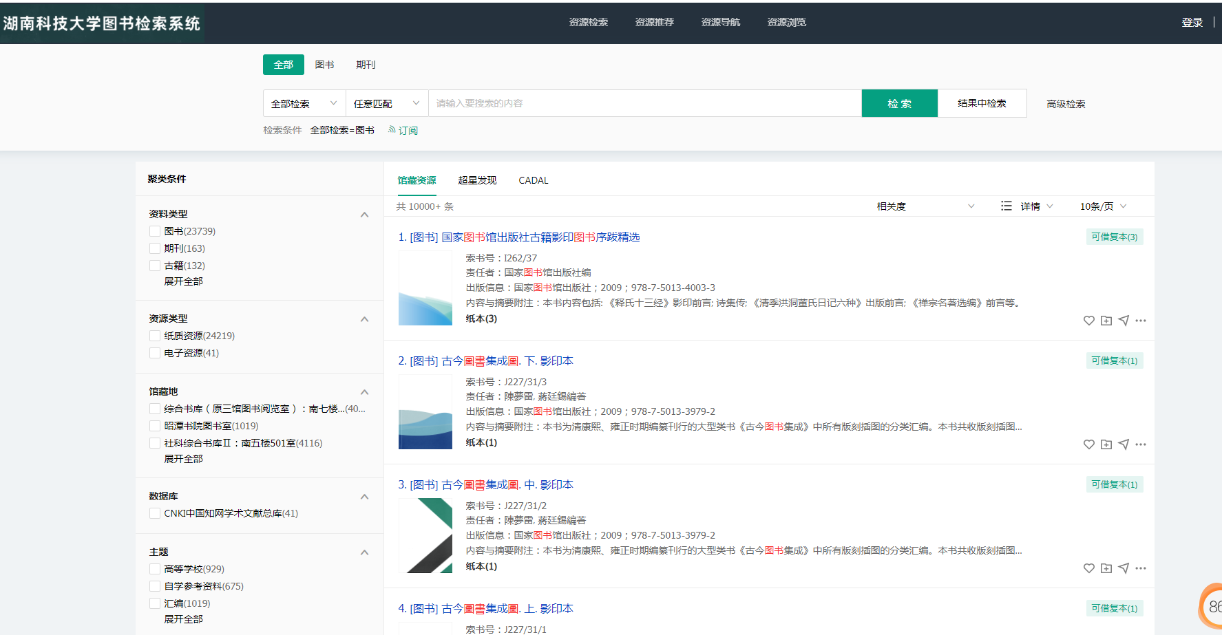Image resolution: width=1222 pixels, height=635 pixels.
Task: Enable the 高等学校(929) subject checkbox
Action: [155, 569]
